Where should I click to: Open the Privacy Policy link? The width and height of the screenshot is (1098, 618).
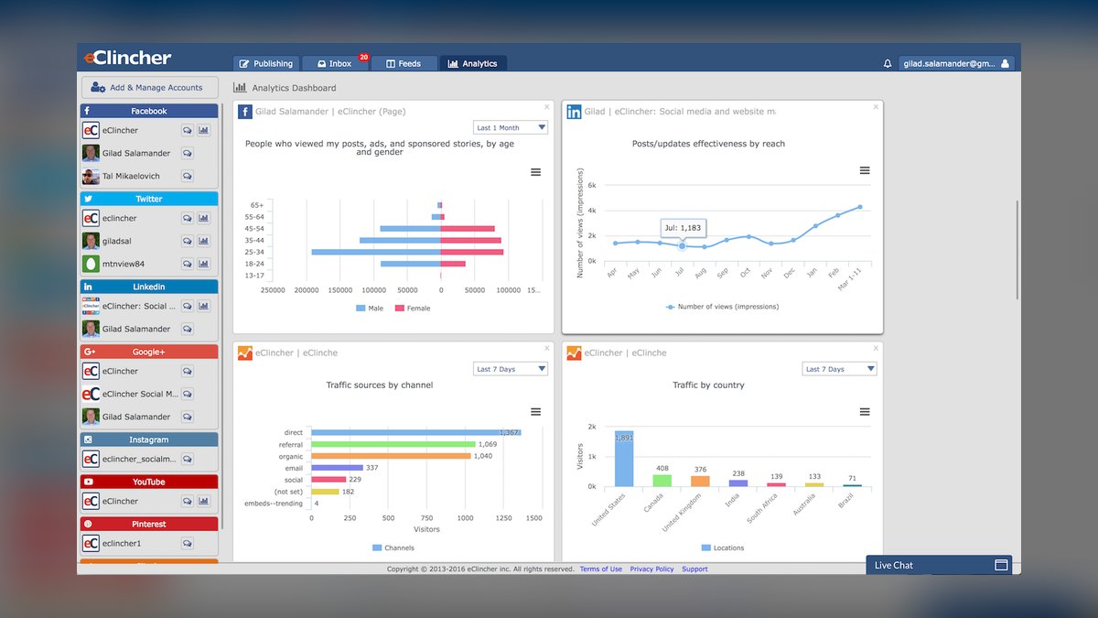(651, 569)
